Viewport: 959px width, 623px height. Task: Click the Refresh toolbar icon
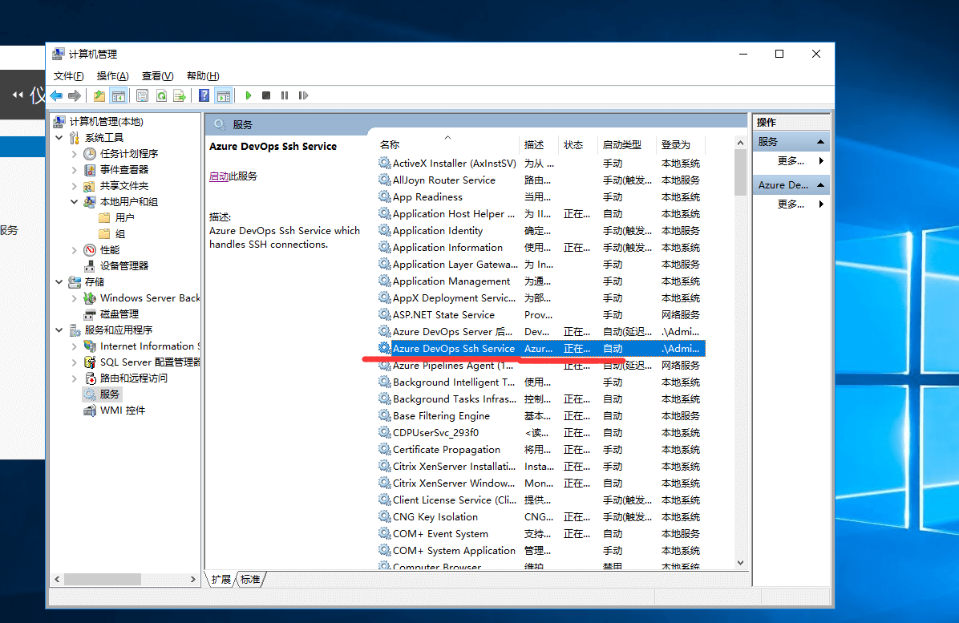pos(161,95)
